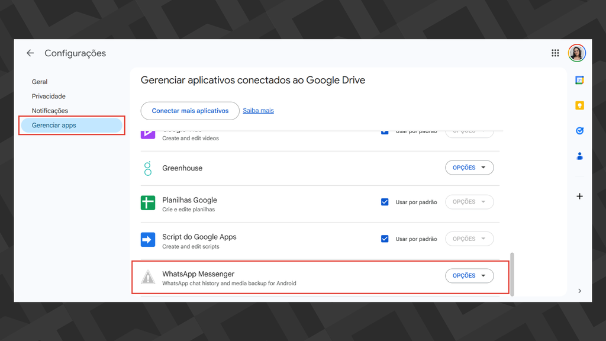Click the apps list vertical scrollbar
This screenshot has height=341, width=606.
[x=512, y=274]
